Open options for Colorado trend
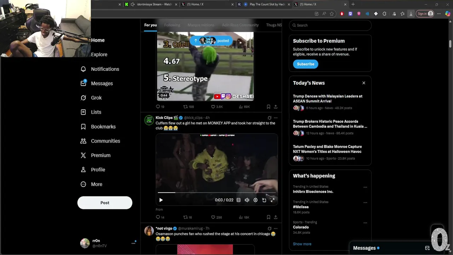The height and width of the screenshot is (255, 453). 365,223
